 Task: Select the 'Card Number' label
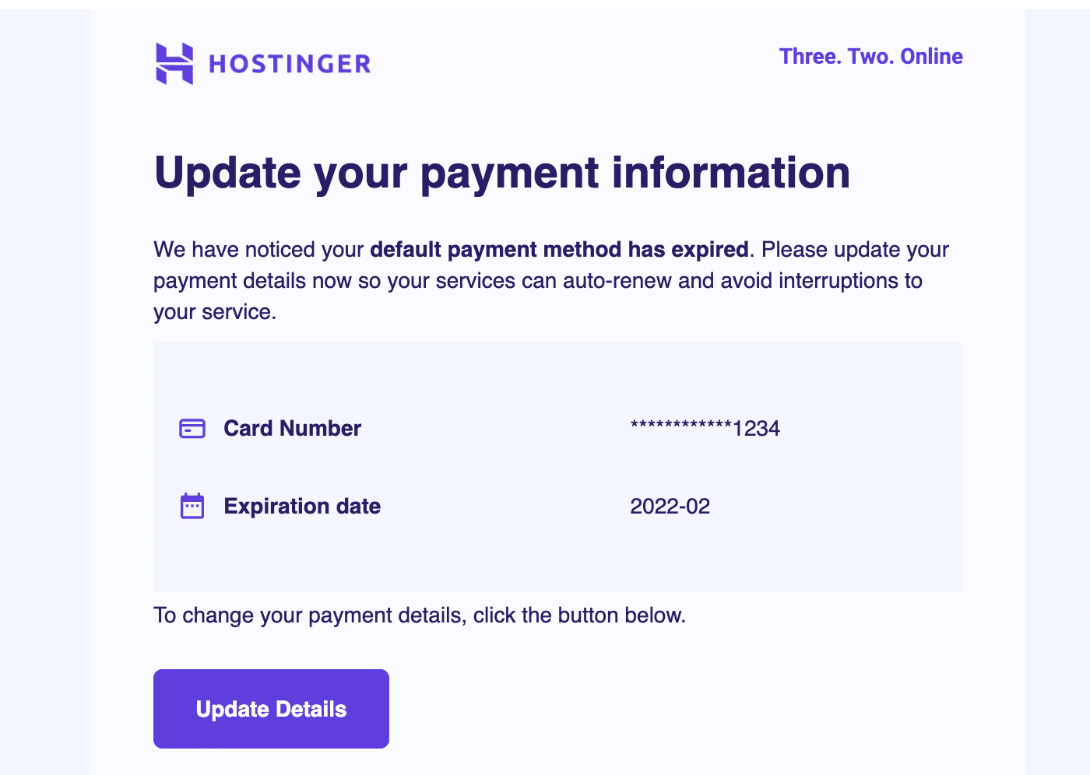292,429
